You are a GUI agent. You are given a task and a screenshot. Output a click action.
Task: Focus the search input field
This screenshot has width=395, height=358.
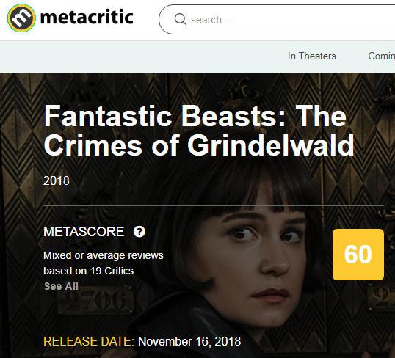(x=277, y=19)
